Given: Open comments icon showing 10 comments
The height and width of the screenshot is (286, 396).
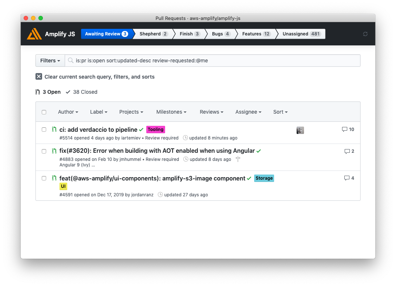Looking at the screenshot, I should (345, 130).
